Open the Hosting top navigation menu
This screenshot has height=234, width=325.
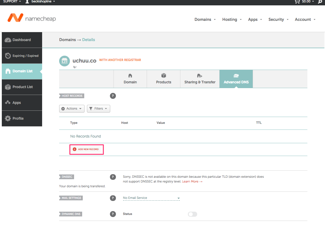pyautogui.click(x=232, y=19)
